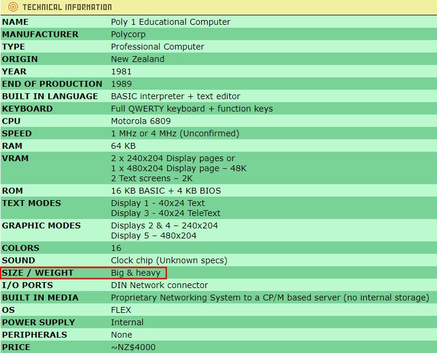
Task: Click the KEYBOARD label
Action: click(27, 109)
